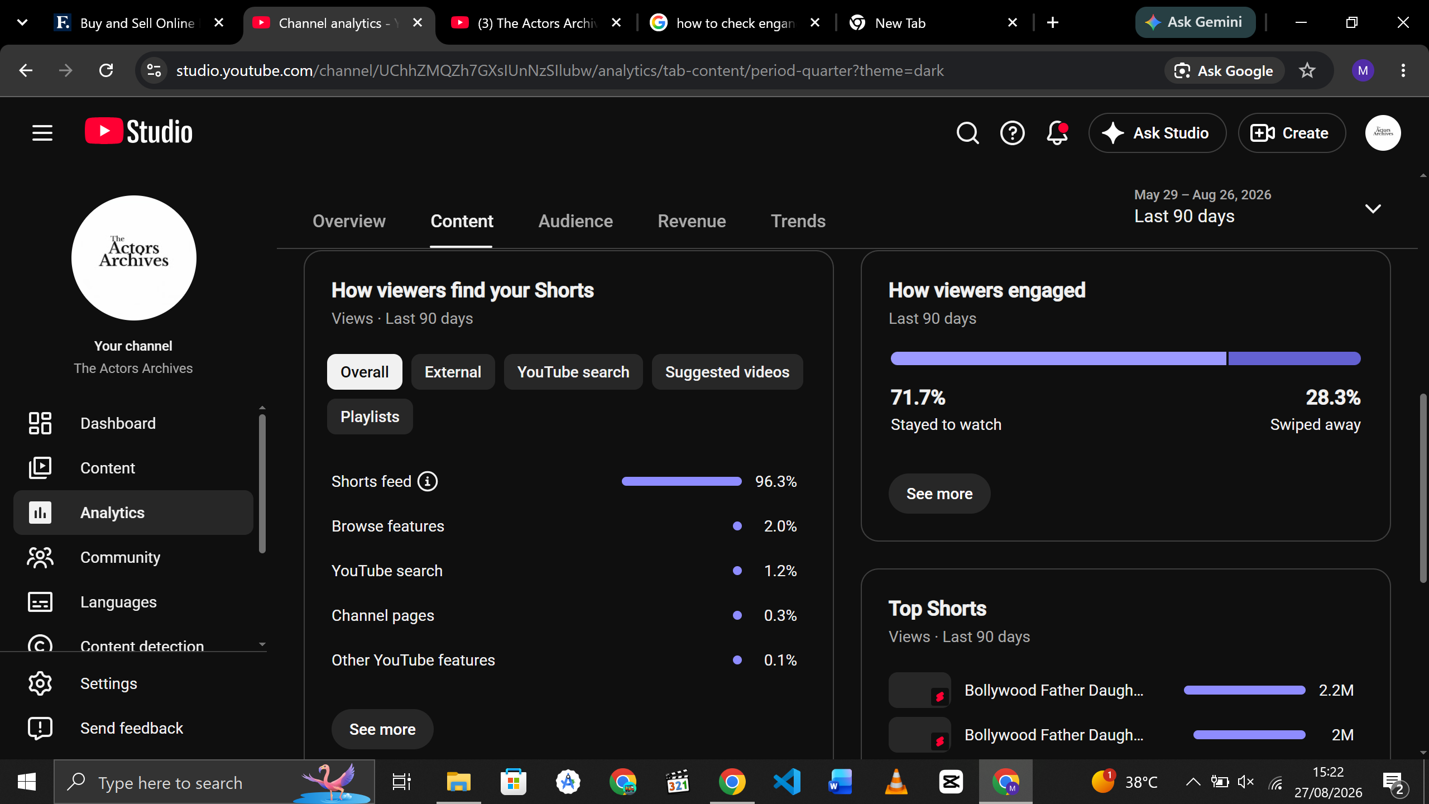Click the Community people icon
Screen dimensions: 1429x804
[x=40, y=557]
